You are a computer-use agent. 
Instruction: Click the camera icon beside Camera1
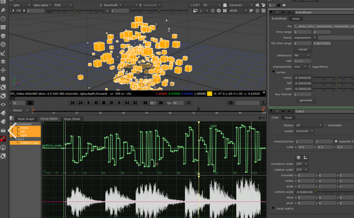point(225,5)
